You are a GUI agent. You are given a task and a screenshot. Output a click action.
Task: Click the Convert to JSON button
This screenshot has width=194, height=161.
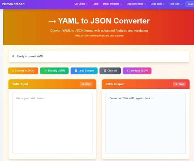(x=23, y=71)
